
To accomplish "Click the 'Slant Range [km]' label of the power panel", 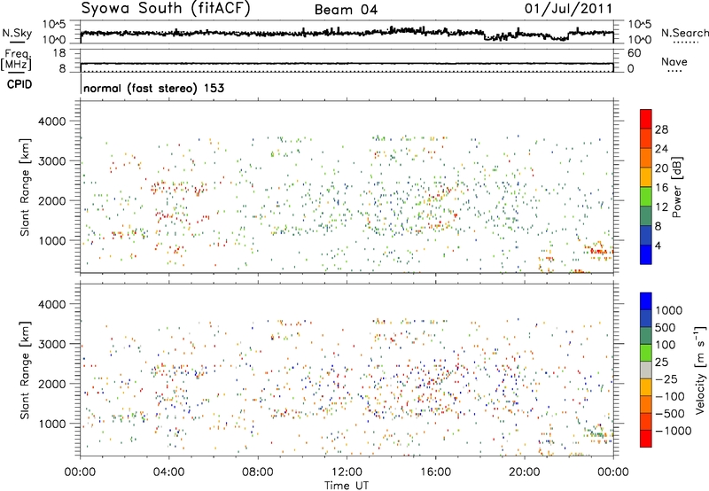I will coord(25,187).
